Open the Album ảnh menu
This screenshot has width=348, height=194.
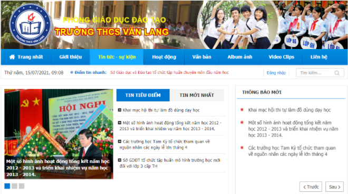point(240,57)
